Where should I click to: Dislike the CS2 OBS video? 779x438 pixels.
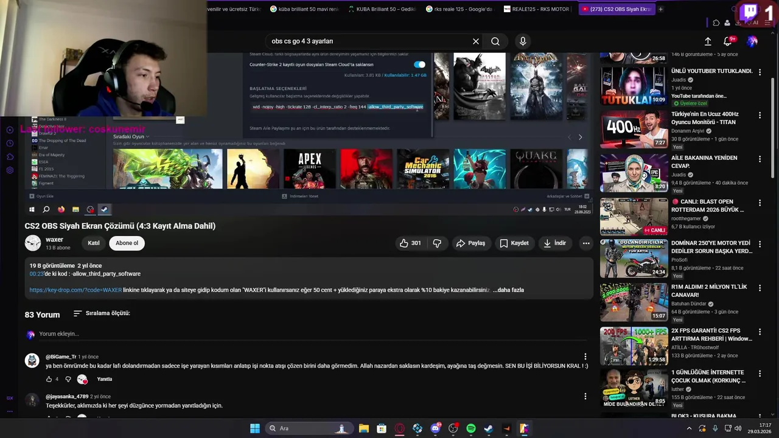click(437, 243)
